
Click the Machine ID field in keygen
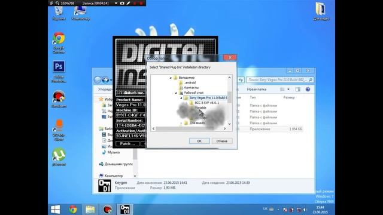131,115
